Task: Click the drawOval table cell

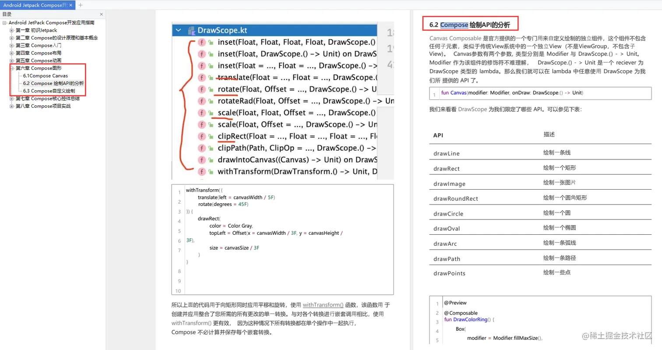Action: (446, 229)
